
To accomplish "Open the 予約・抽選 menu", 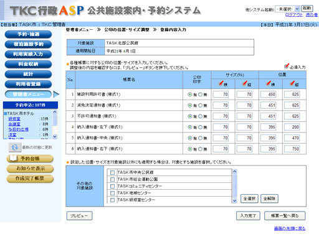I will [28, 34].
